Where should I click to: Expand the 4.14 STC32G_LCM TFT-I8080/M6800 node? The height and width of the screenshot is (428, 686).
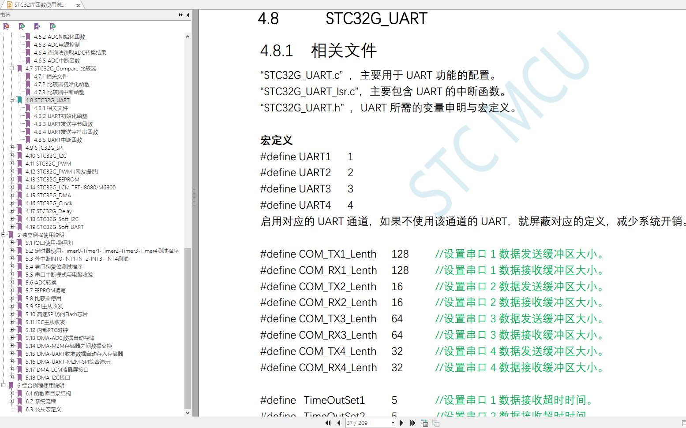pyautogui.click(x=12, y=187)
